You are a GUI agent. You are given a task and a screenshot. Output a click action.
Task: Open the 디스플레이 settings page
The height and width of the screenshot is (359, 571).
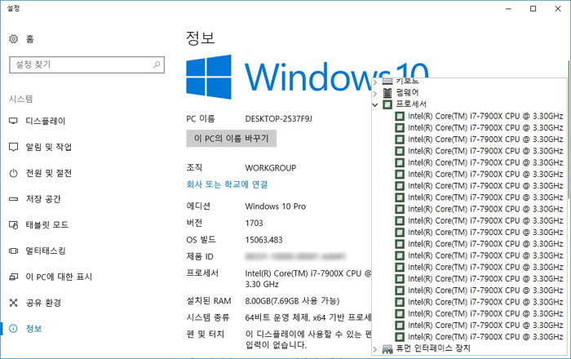coord(46,121)
